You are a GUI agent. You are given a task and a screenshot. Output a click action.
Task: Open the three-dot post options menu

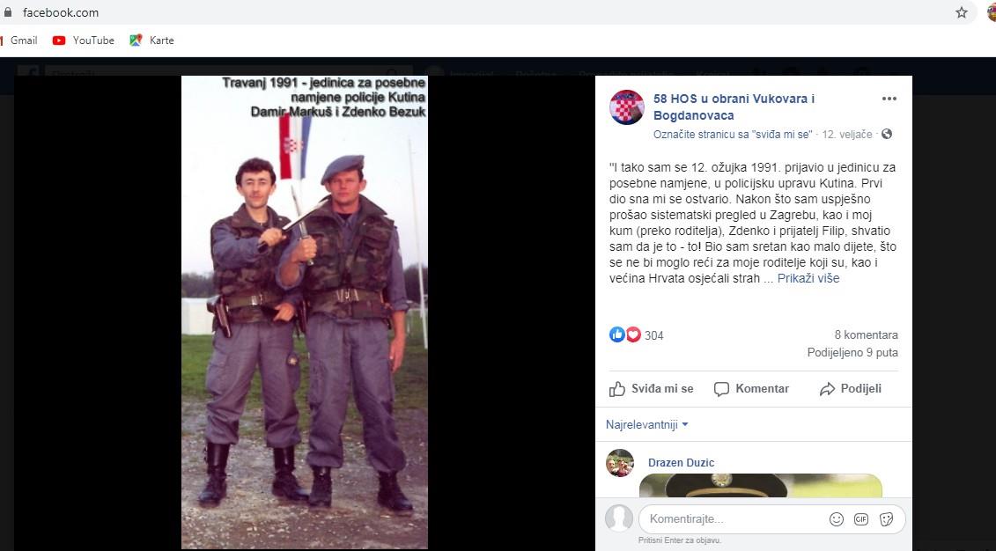click(x=889, y=99)
